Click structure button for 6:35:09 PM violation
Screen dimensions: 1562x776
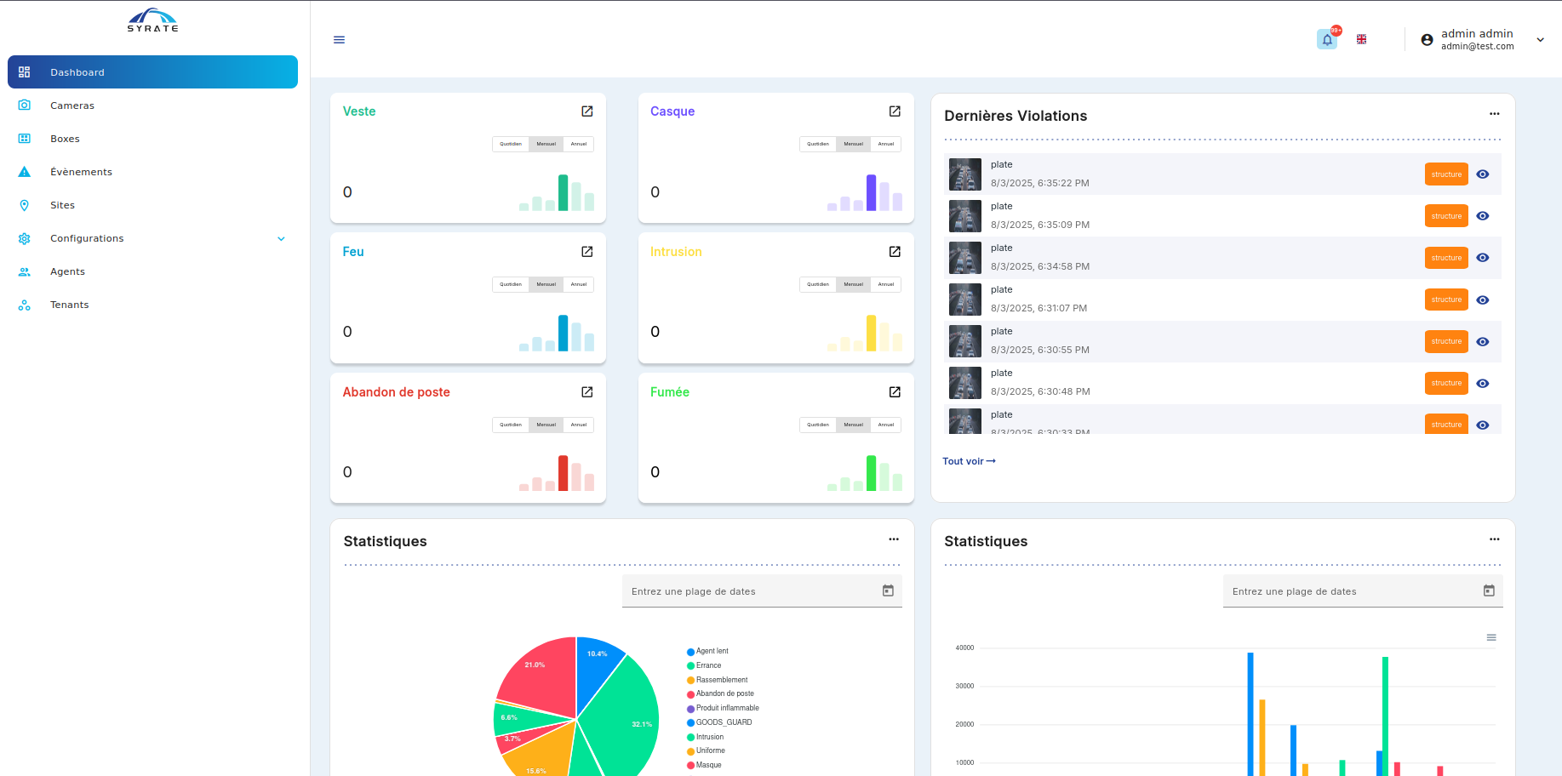(1446, 216)
